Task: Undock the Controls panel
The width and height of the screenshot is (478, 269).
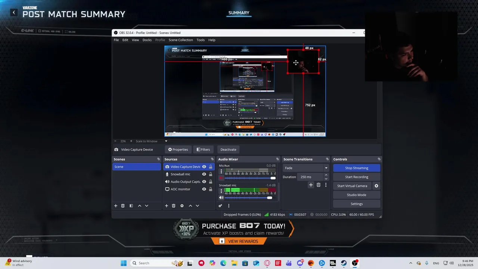Action: coord(379,159)
